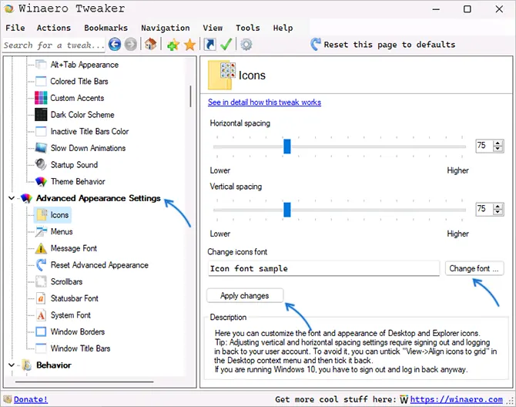The image size is (516, 407).
Task: Open the winaero.com link
Action: 456,399
